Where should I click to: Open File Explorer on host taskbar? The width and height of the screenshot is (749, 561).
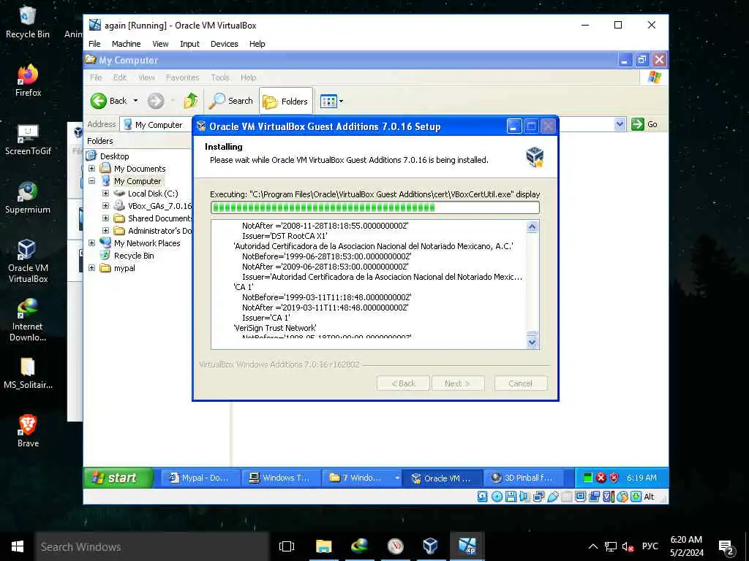323,546
